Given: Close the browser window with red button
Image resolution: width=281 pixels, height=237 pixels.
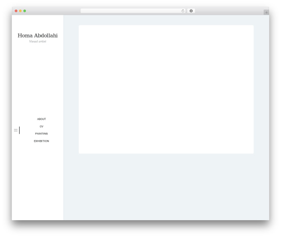Looking at the screenshot, I should (x=16, y=11).
